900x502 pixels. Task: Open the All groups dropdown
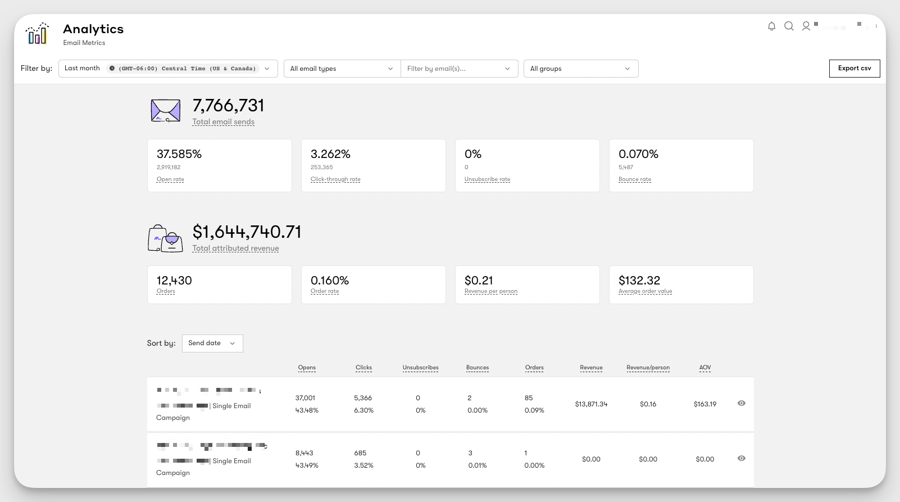pos(581,69)
